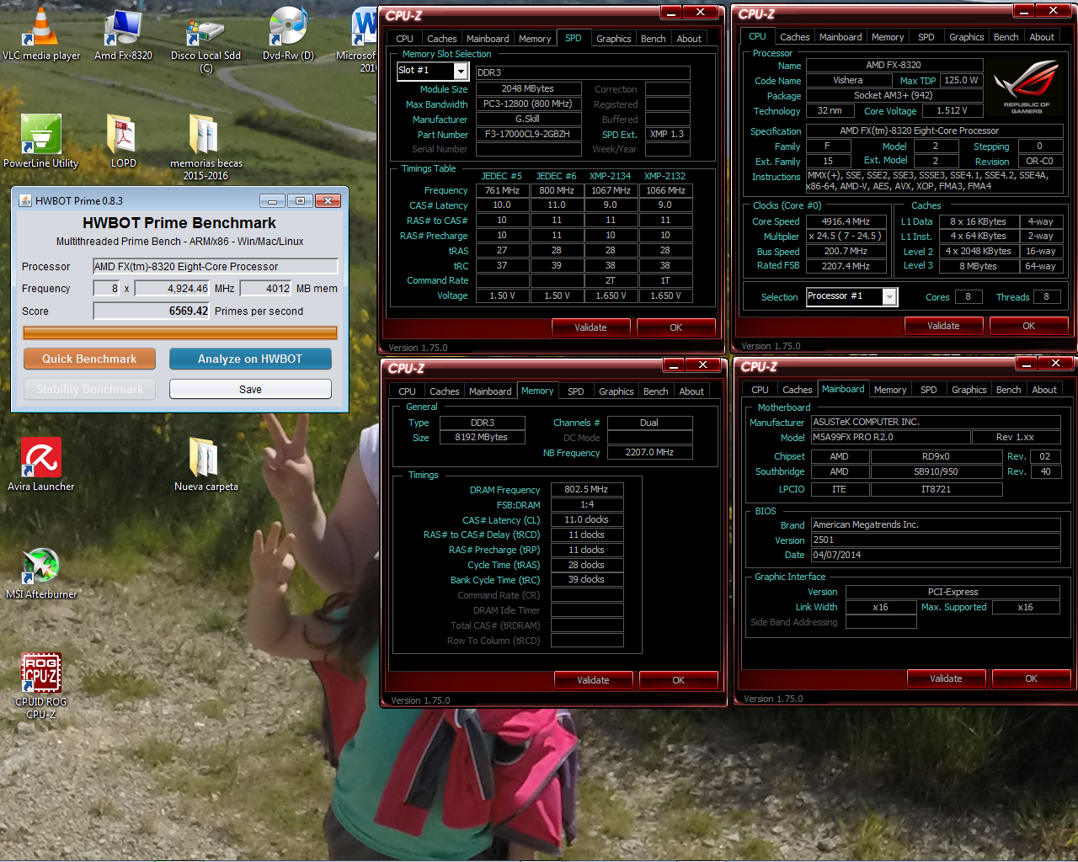Open Disco Local Sdd (C) drive icon
Viewport: 1078px width, 862px height.
point(205,40)
